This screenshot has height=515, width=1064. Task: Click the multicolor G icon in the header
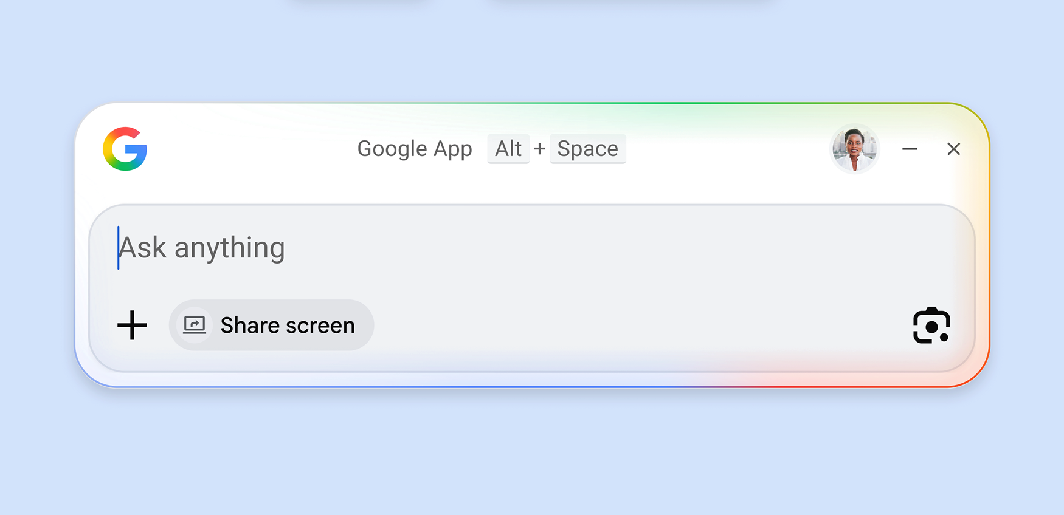(x=125, y=150)
